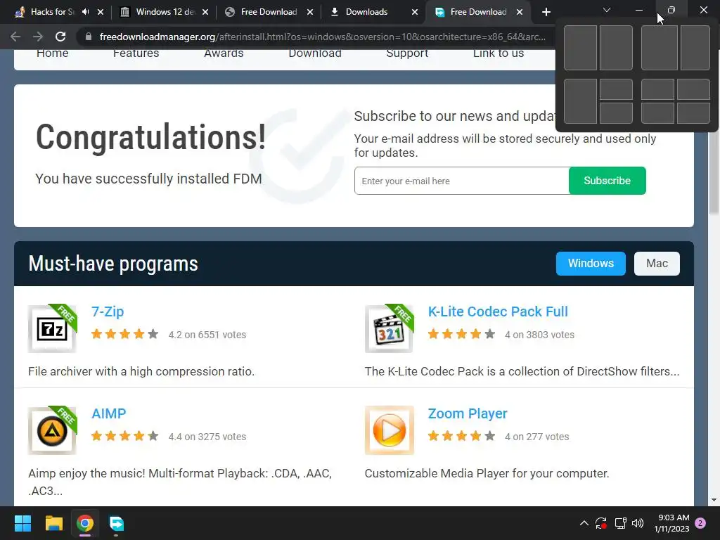This screenshot has width=720, height=540.
Task: Choose tall left zone of three-zone snap layout
Action: [x=580, y=101]
